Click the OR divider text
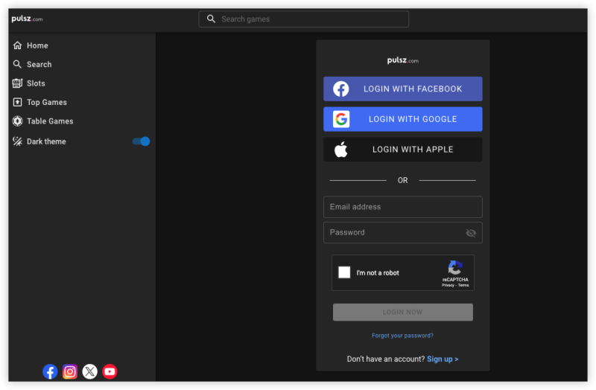596x390 pixels. [402, 180]
